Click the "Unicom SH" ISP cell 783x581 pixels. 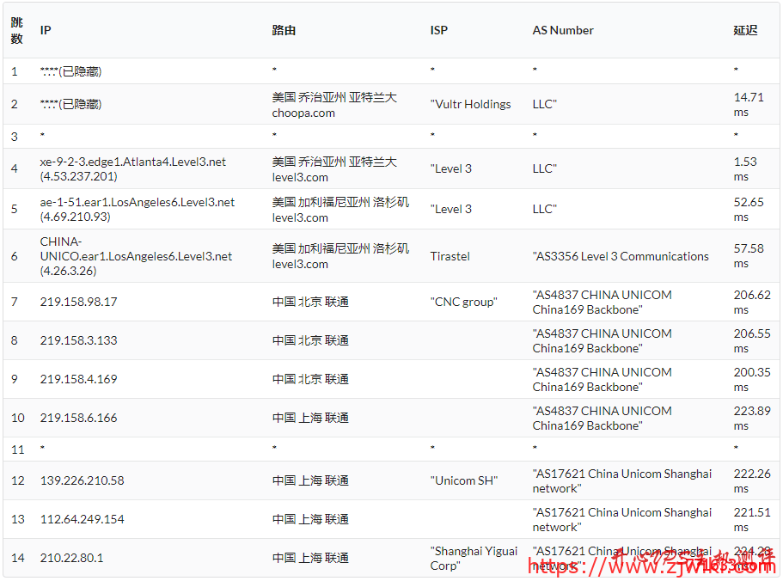tap(463, 480)
